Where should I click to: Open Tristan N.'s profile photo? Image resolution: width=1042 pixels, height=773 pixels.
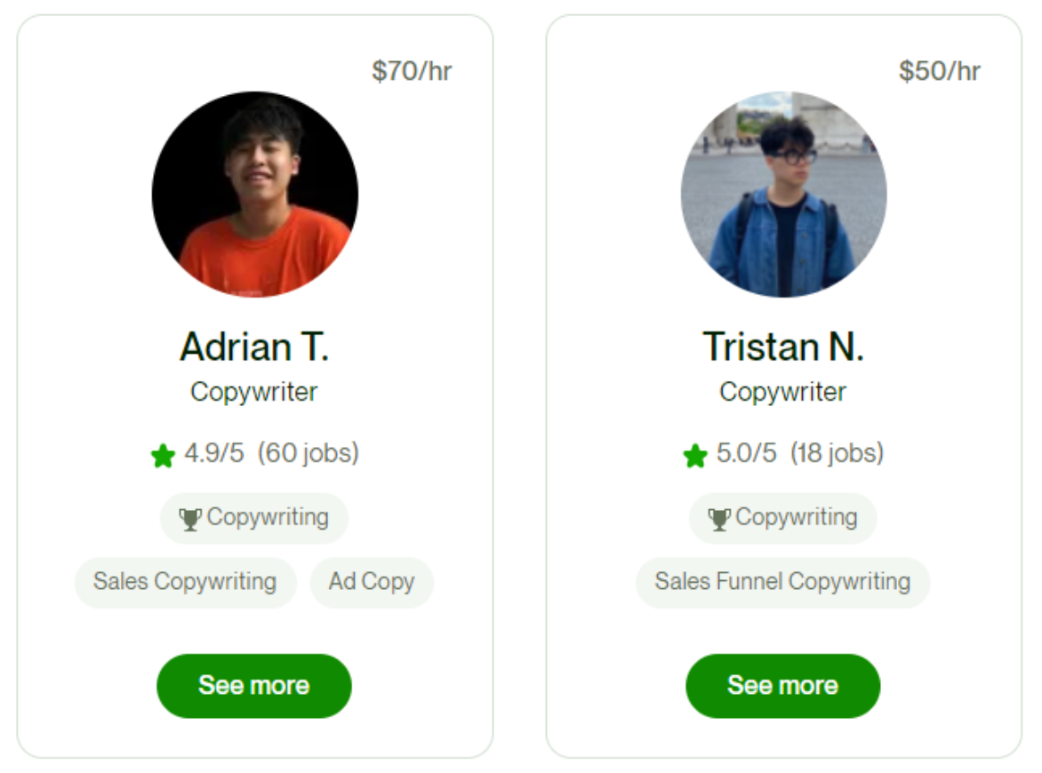783,195
